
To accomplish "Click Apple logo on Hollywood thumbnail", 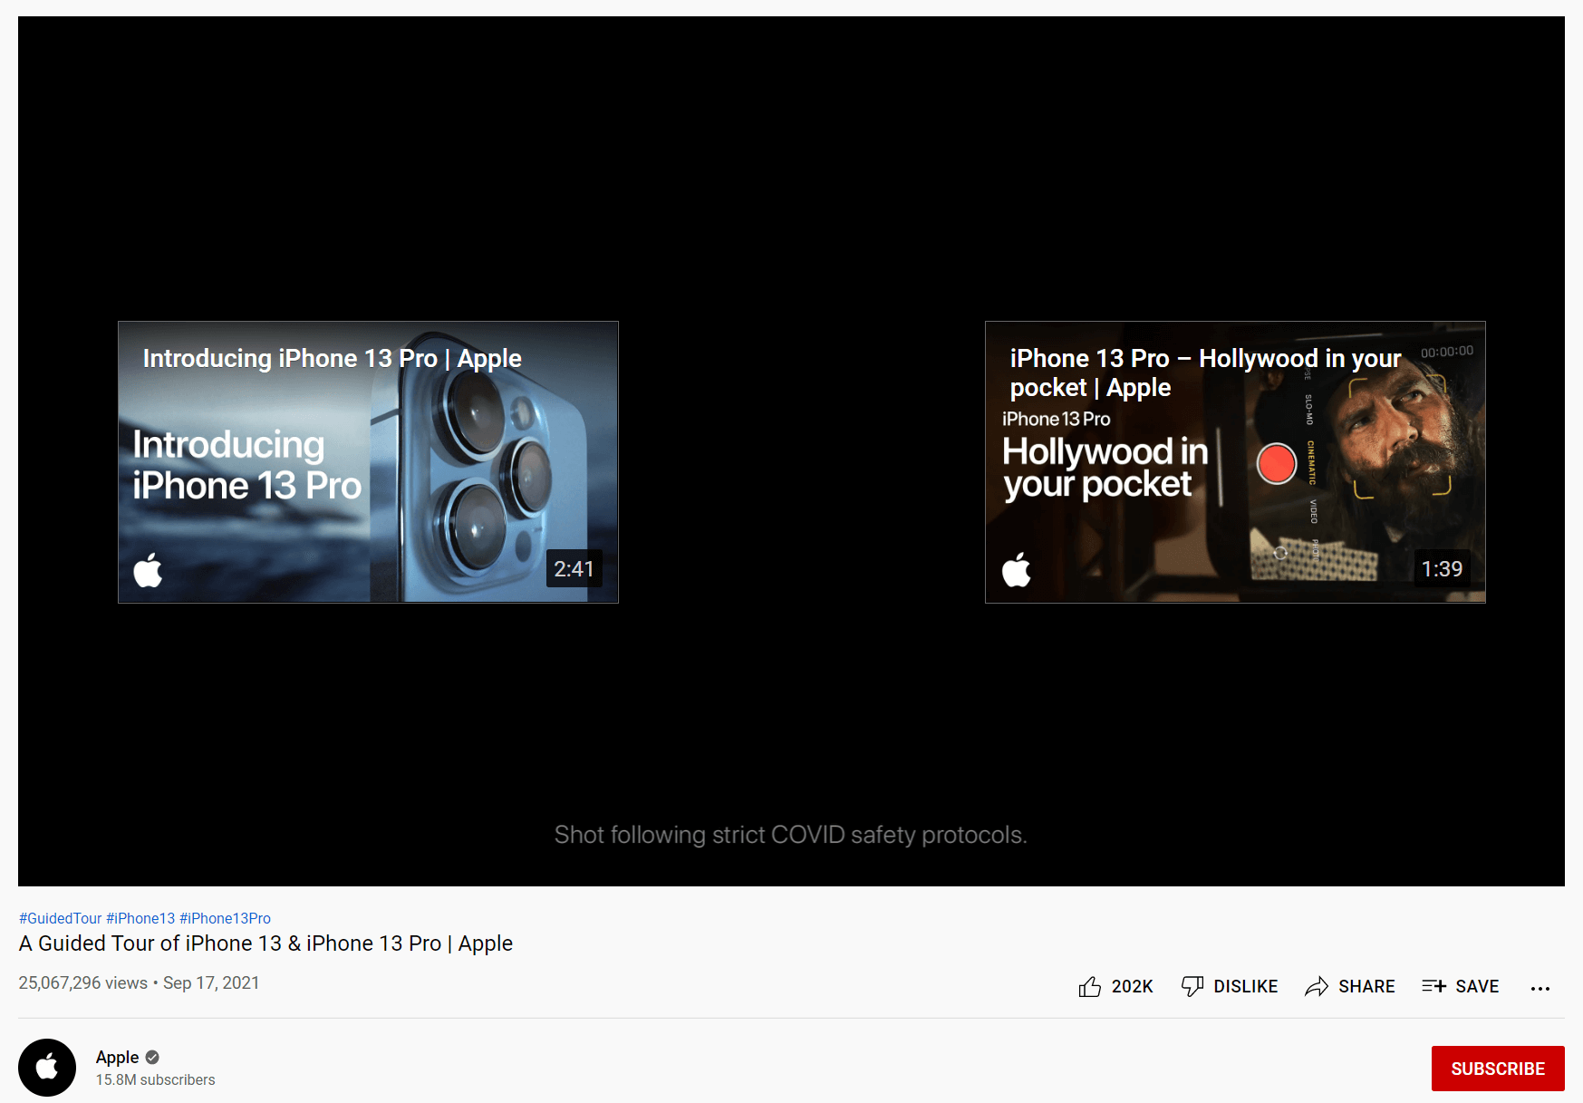I will point(1016,570).
